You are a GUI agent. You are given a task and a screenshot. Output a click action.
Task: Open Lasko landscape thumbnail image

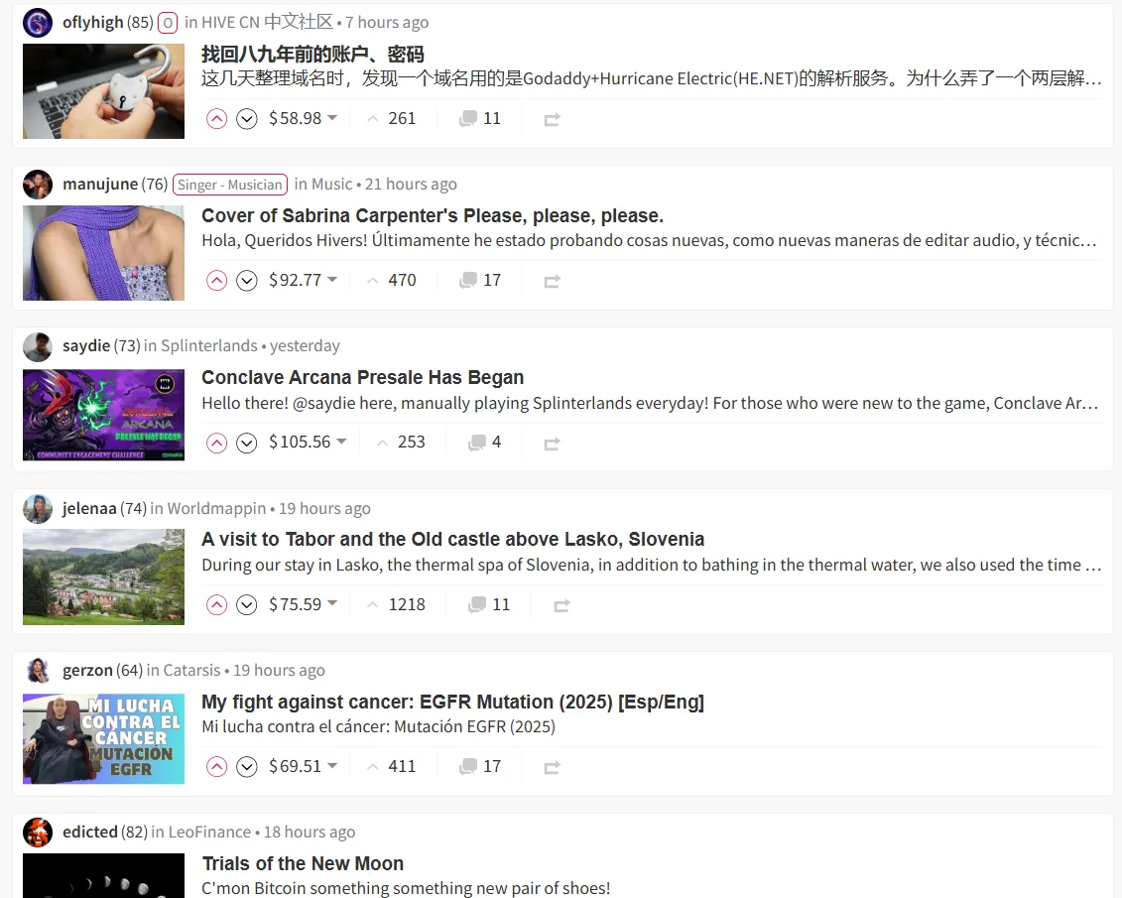[x=104, y=577]
